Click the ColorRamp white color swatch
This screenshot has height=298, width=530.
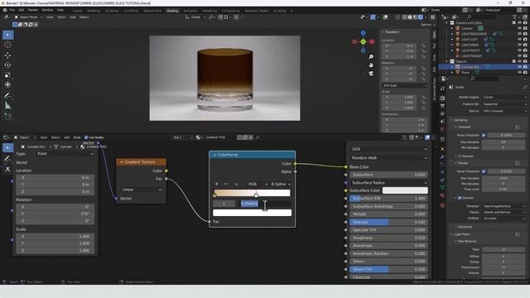[x=252, y=213]
